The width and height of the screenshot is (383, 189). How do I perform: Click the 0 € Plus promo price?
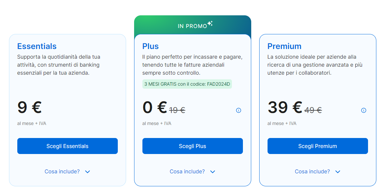point(154,107)
